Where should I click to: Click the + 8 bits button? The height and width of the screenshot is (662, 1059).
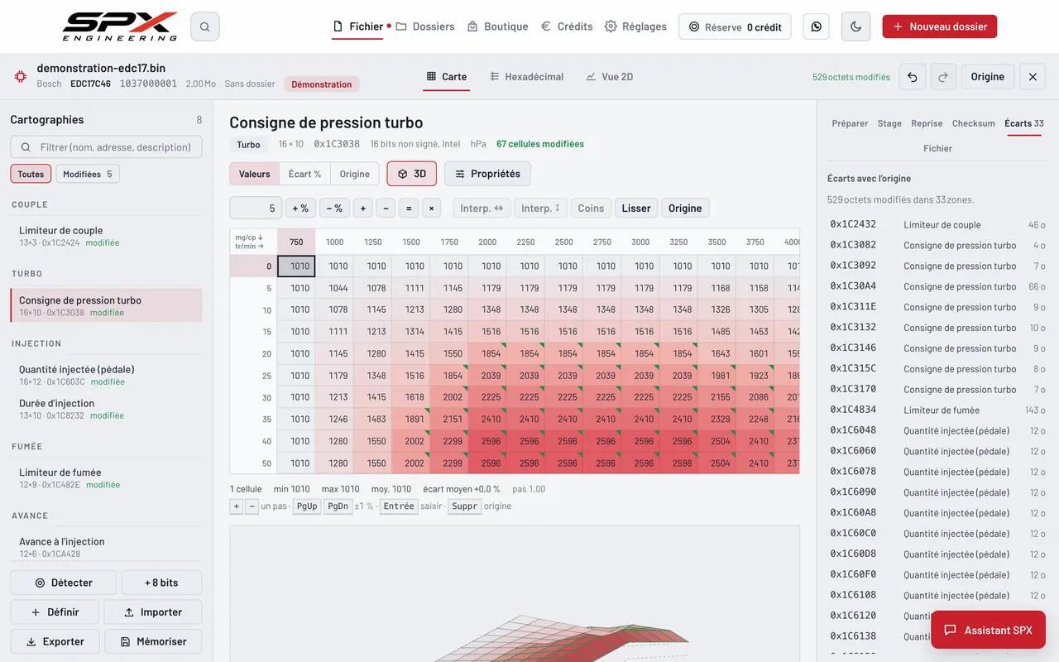pos(161,583)
